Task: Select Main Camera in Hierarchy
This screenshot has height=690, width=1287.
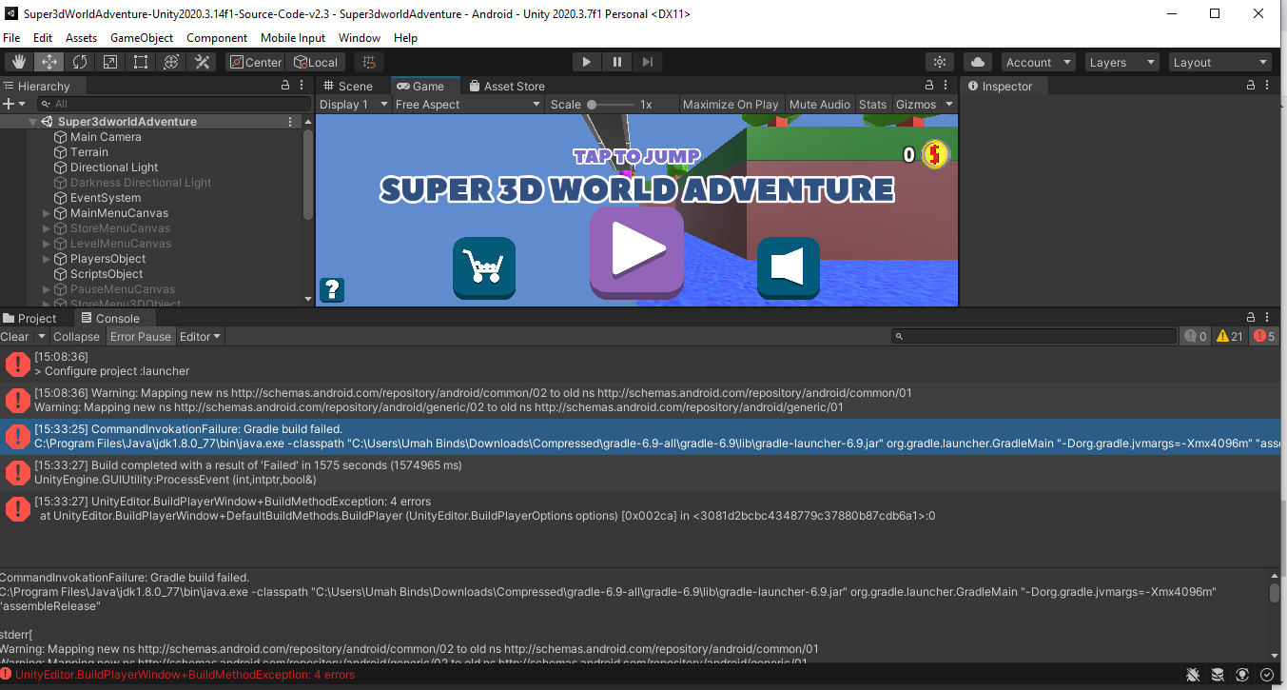Action: 106,137
